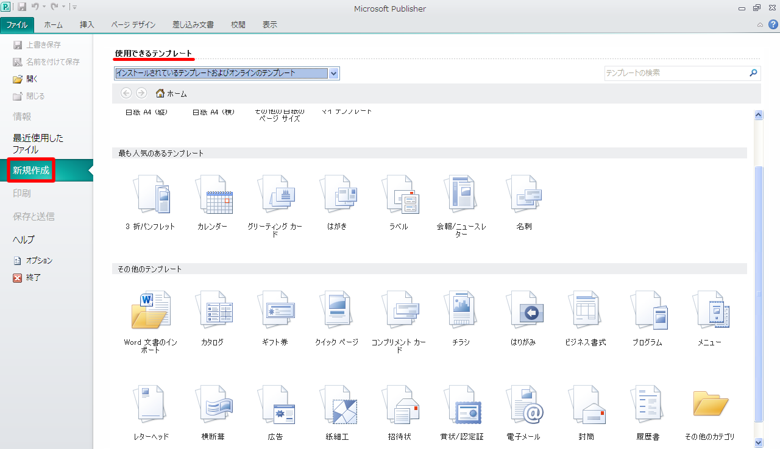
Task: Open 最近使用したファイル in sidebar
Action: tap(38, 144)
